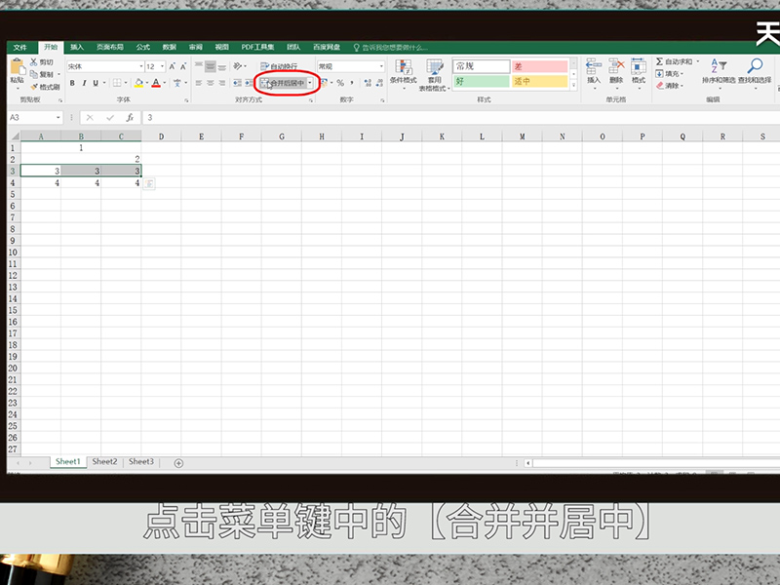Image resolution: width=780 pixels, height=585 pixels.
Task: Open Conditional Formatting (条件格式)
Action: point(403,74)
